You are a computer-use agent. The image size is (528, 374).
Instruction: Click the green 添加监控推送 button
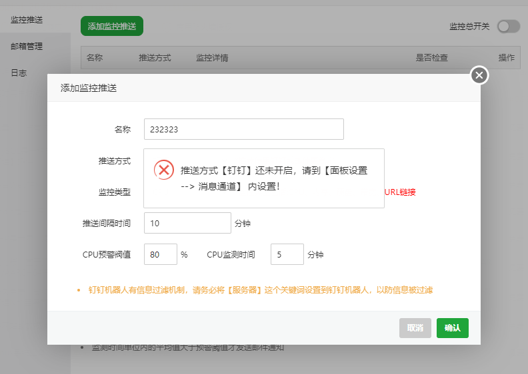pyautogui.click(x=112, y=26)
